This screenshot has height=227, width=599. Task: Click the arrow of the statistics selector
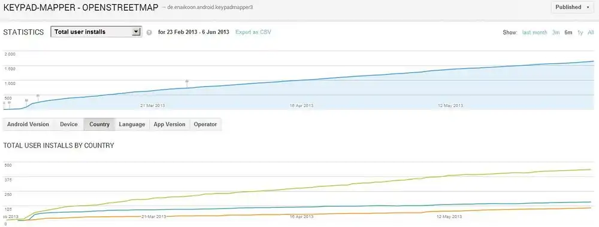point(136,32)
